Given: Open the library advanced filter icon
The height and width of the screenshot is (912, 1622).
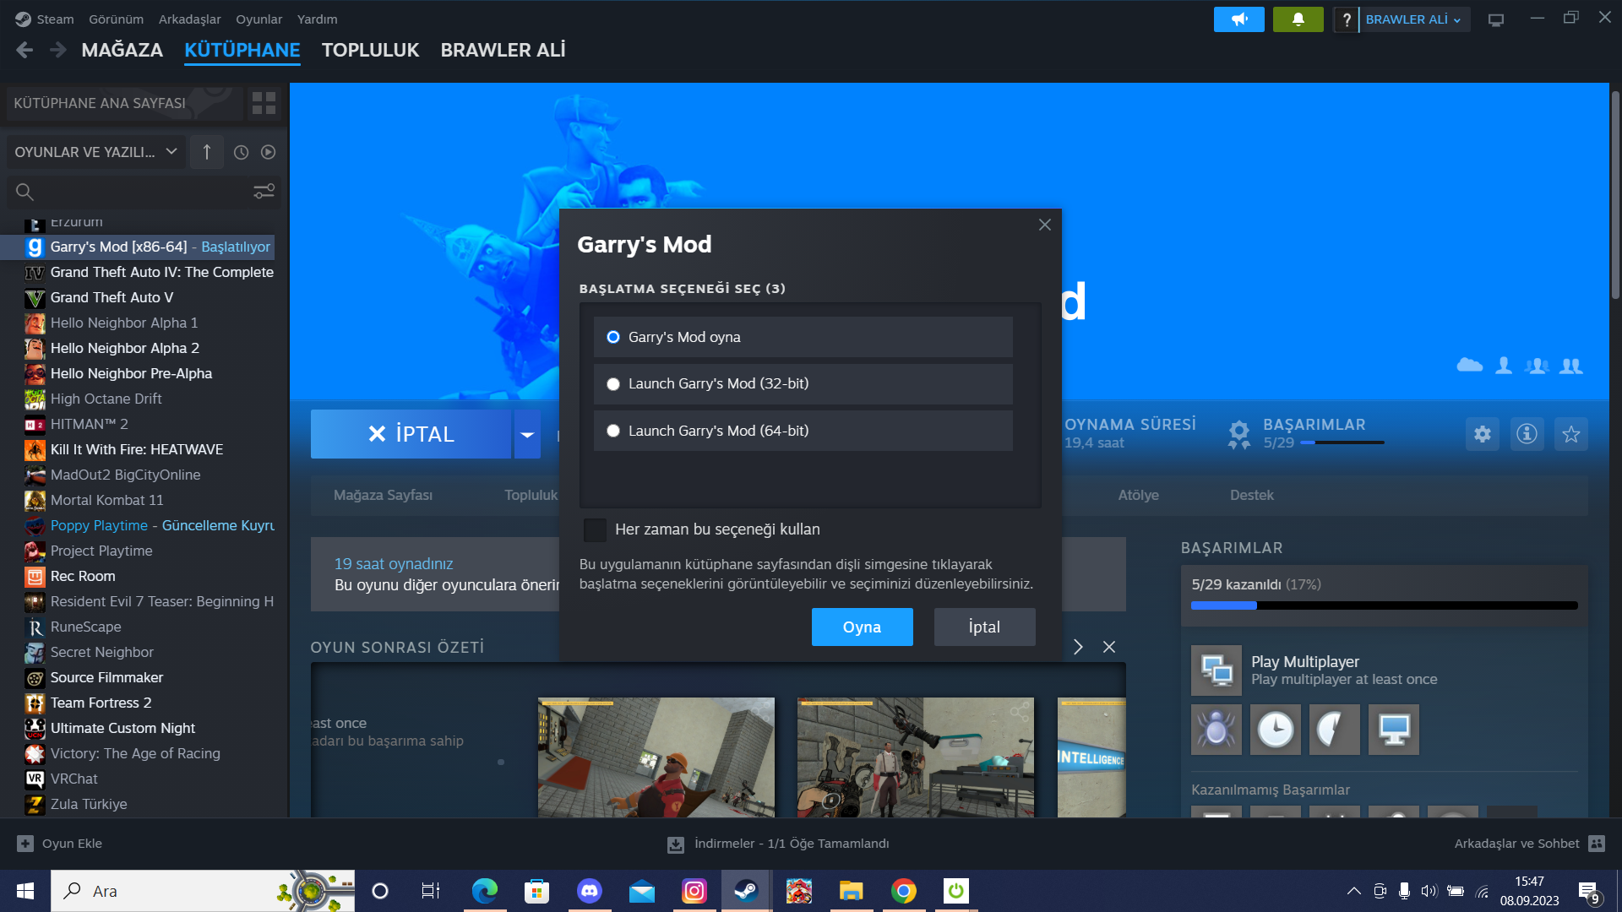Looking at the screenshot, I should 264,192.
